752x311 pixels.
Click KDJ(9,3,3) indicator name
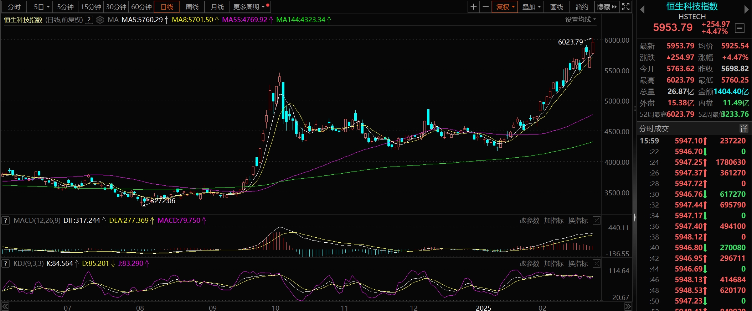pyautogui.click(x=29, y=264)
